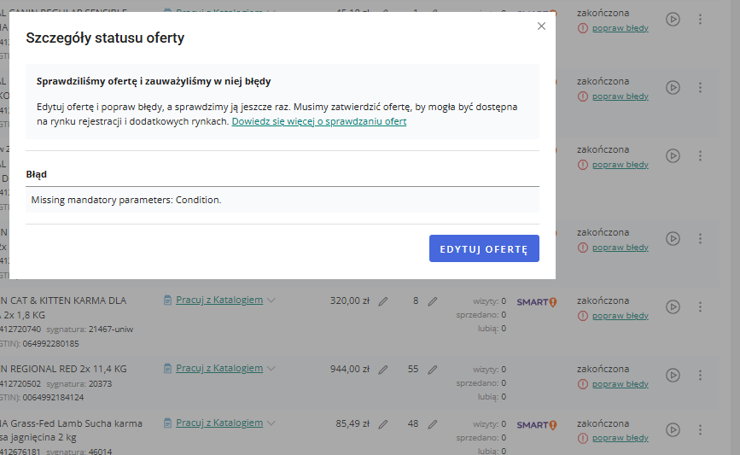The width and height of the screenshot is (740, 455).
Task: Open three-dot menu for 85,49 zł offer
Action: click(x=700, y=429)
